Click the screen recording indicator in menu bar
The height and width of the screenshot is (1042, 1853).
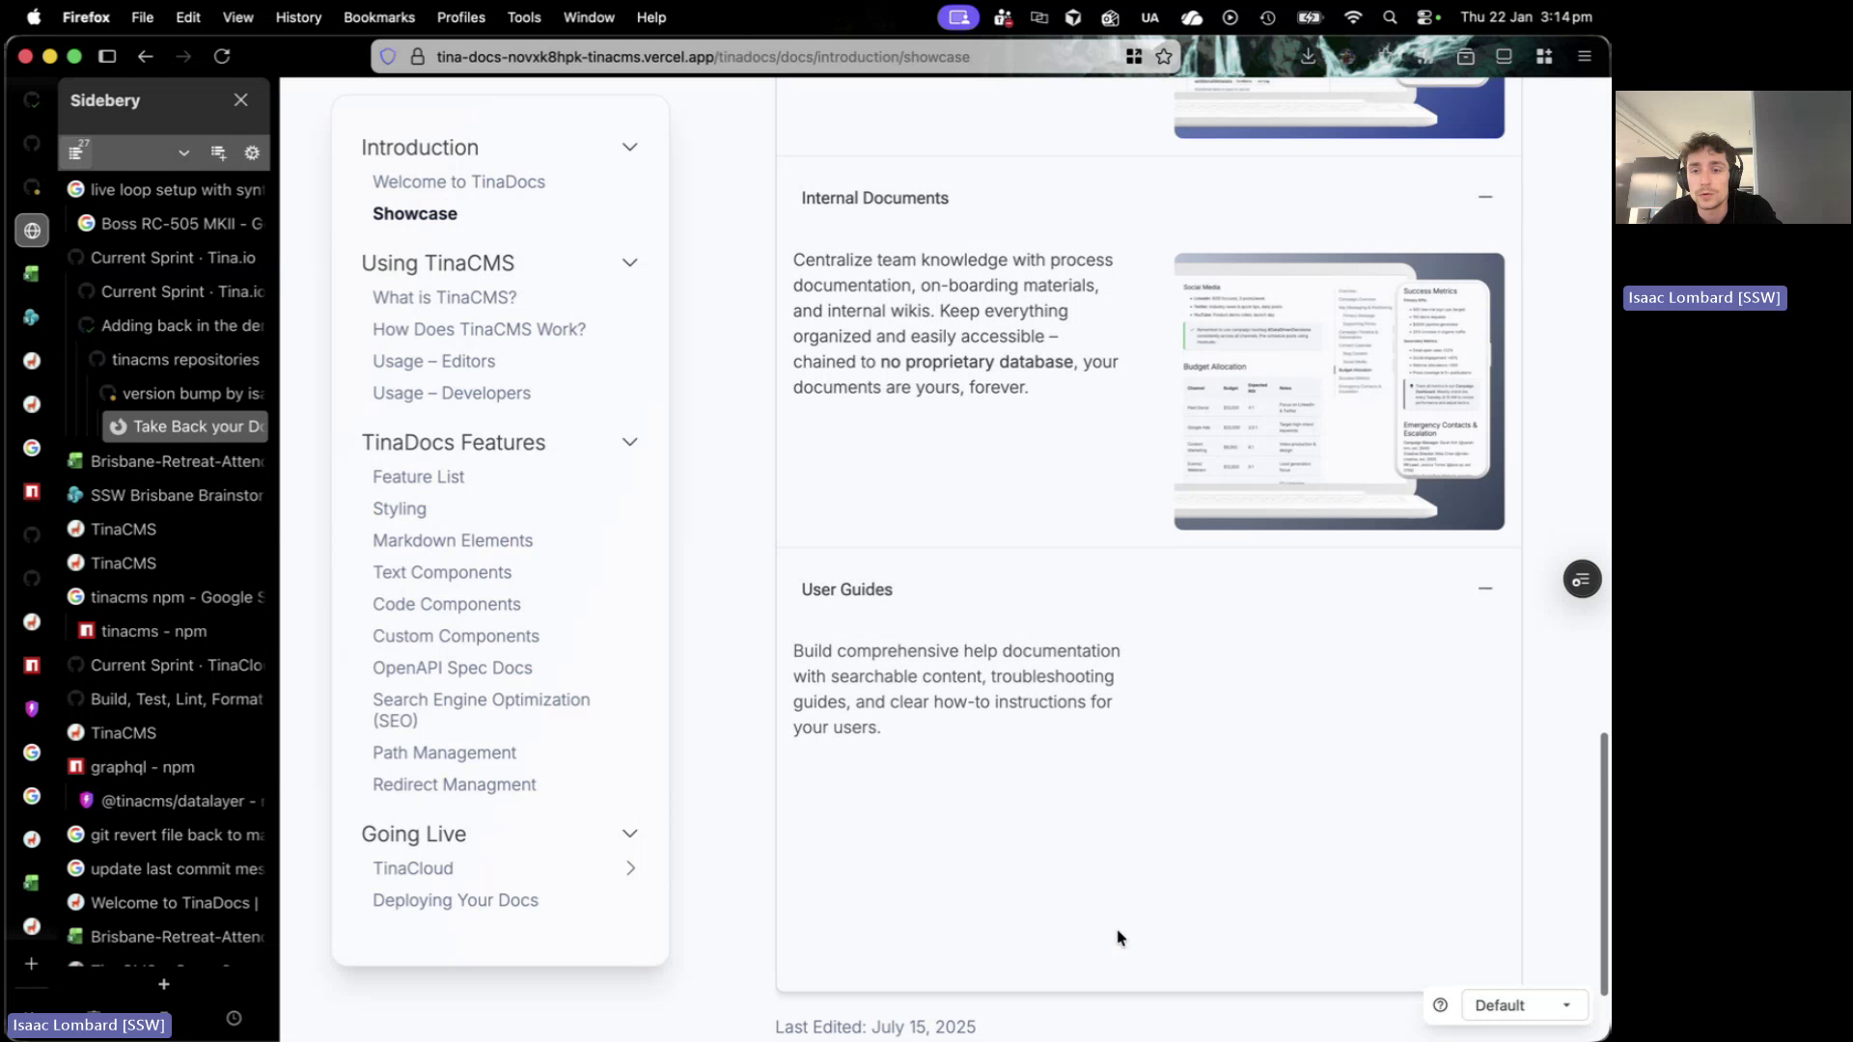tap(958, 17)
